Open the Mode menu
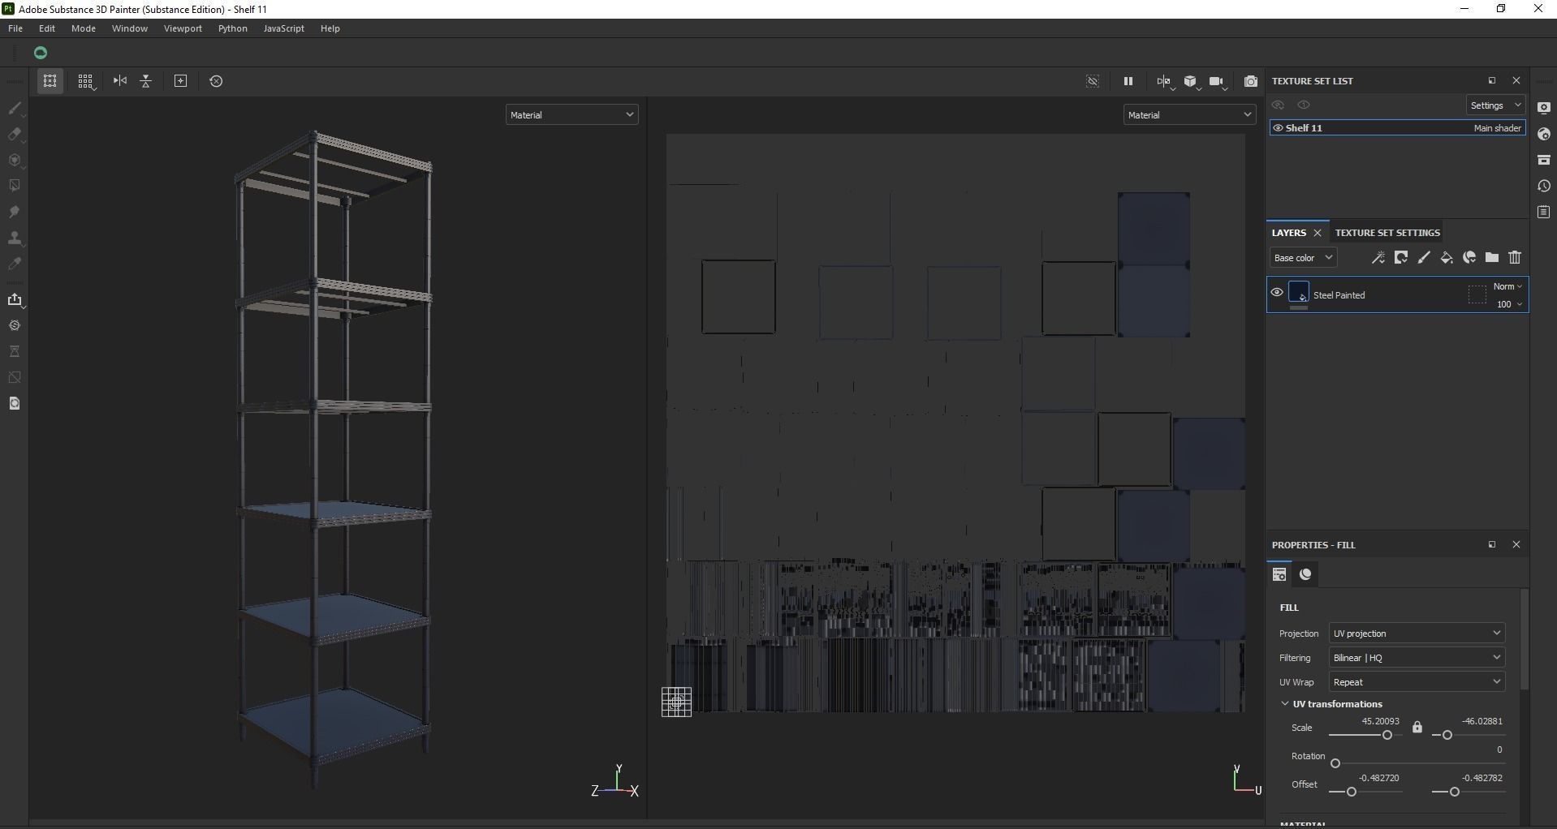Image resolution: width=1557 pixels, height=829 pixels. tap(84, 28)
